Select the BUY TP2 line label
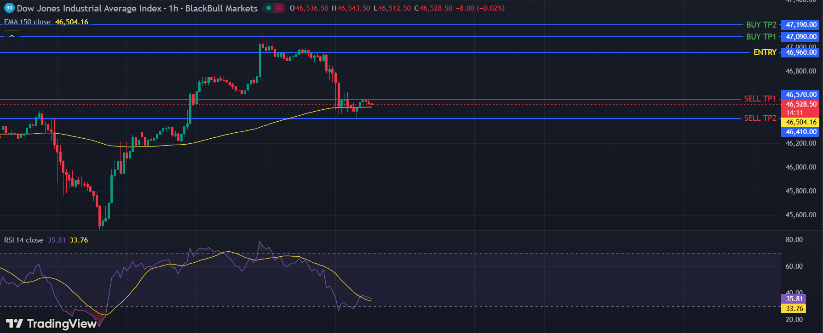The width and height of the screenshot is (823, 333). [761, 25]
